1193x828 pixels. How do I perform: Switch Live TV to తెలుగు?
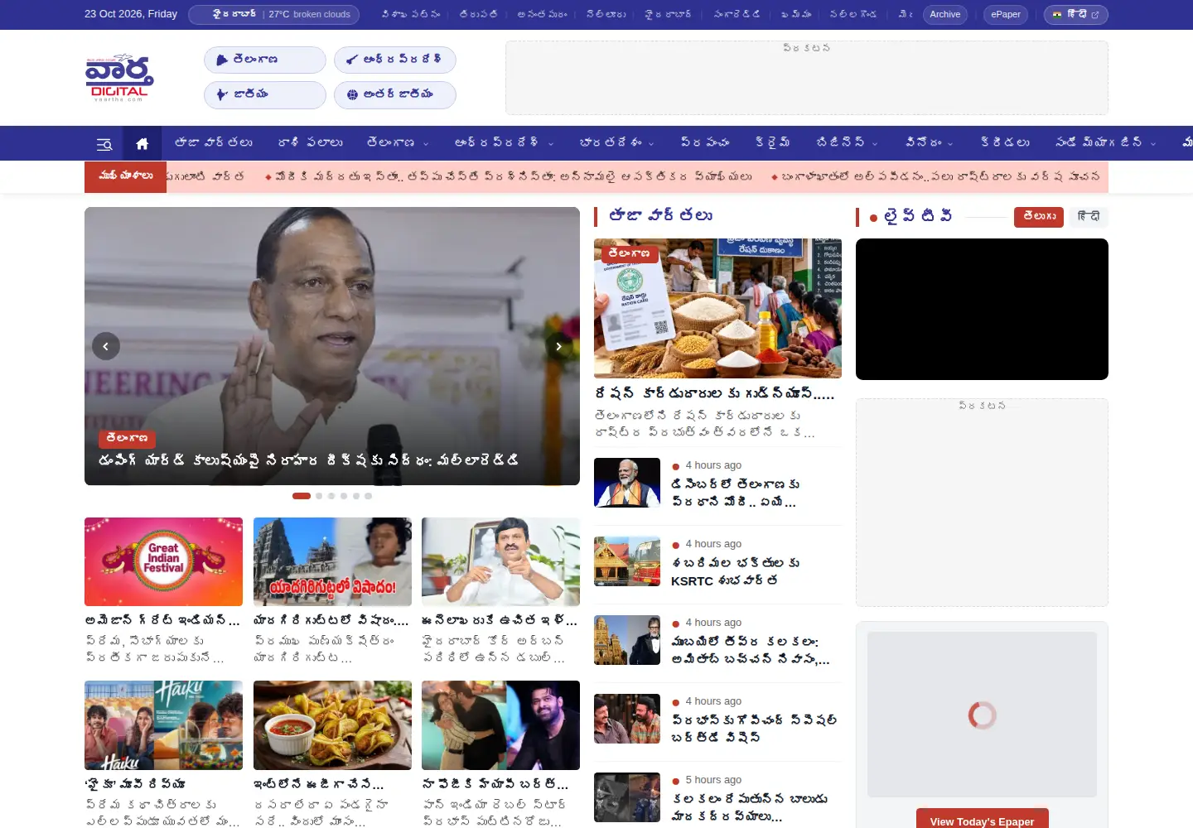(1039, 217)
